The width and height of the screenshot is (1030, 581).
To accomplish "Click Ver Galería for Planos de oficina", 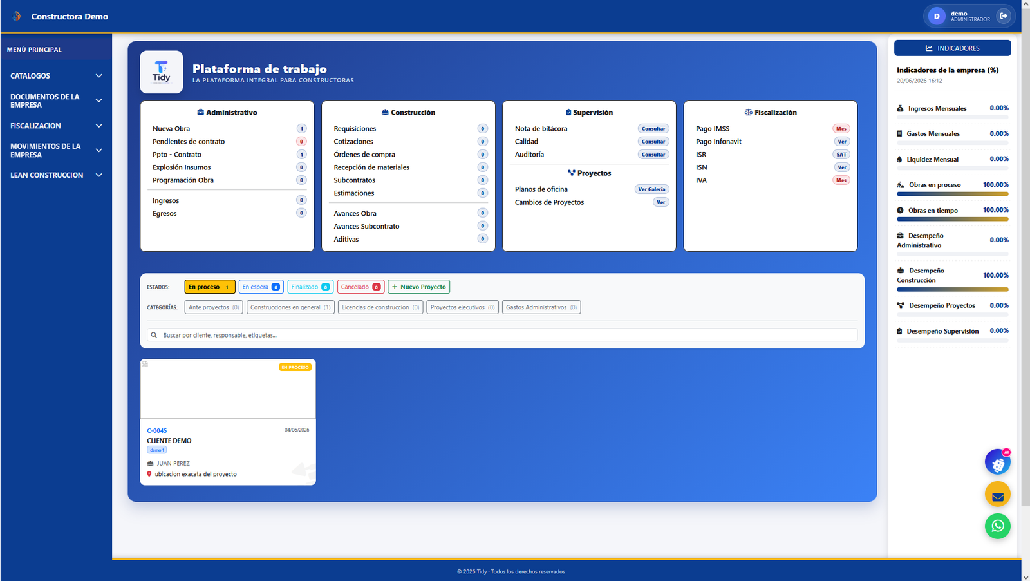I will (652, 189).
